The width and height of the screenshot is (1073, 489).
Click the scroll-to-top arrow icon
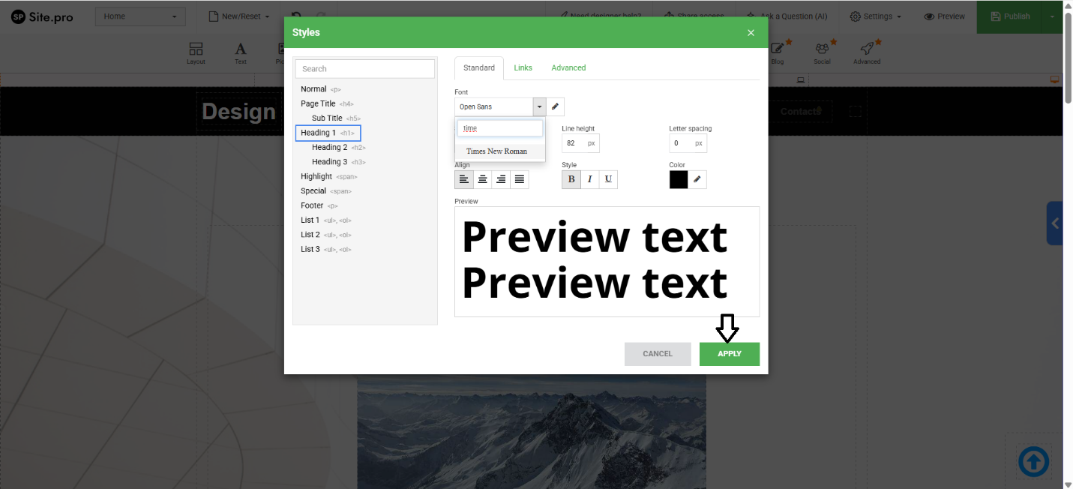tap(1033, 462)
